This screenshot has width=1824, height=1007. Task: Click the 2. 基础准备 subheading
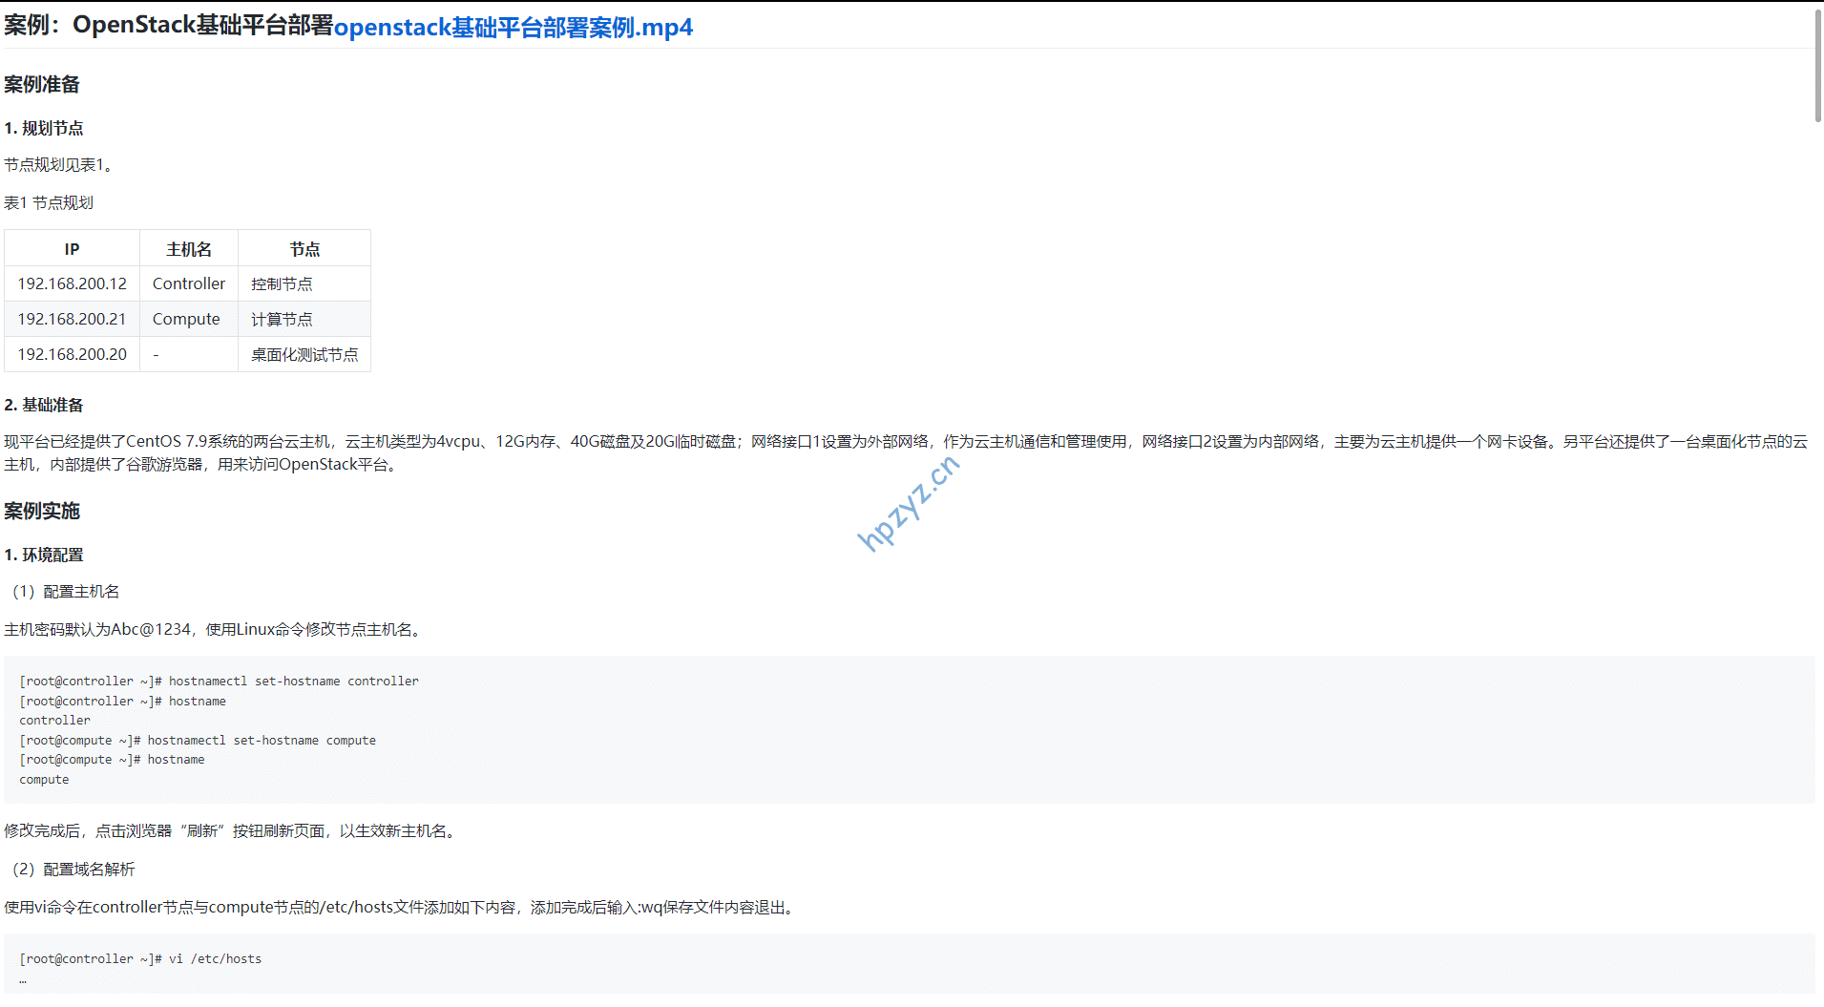[x=44, y=406]
